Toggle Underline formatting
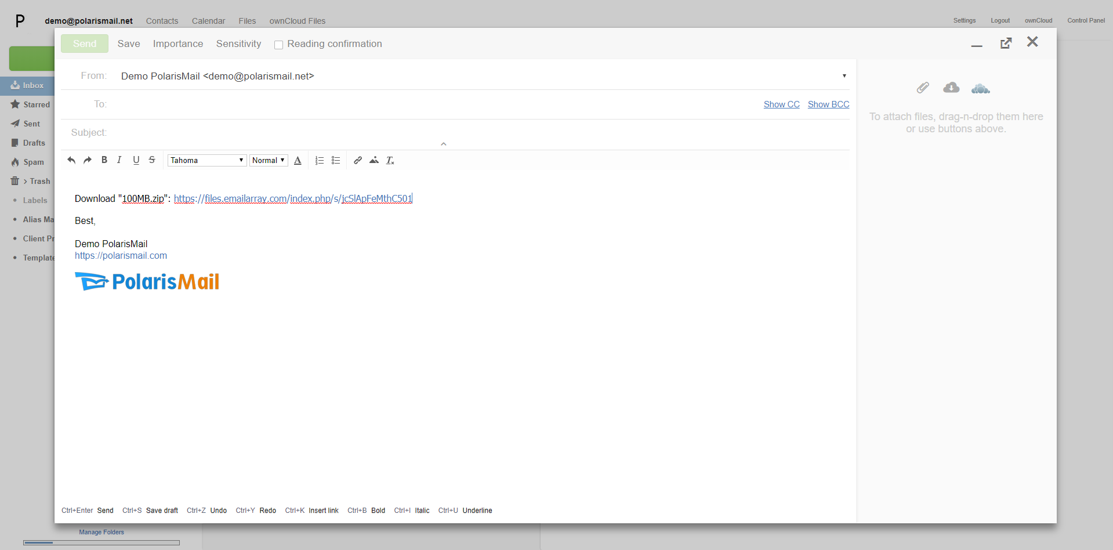Screen dimensions: 1113x550 click(x=136, y=160)
